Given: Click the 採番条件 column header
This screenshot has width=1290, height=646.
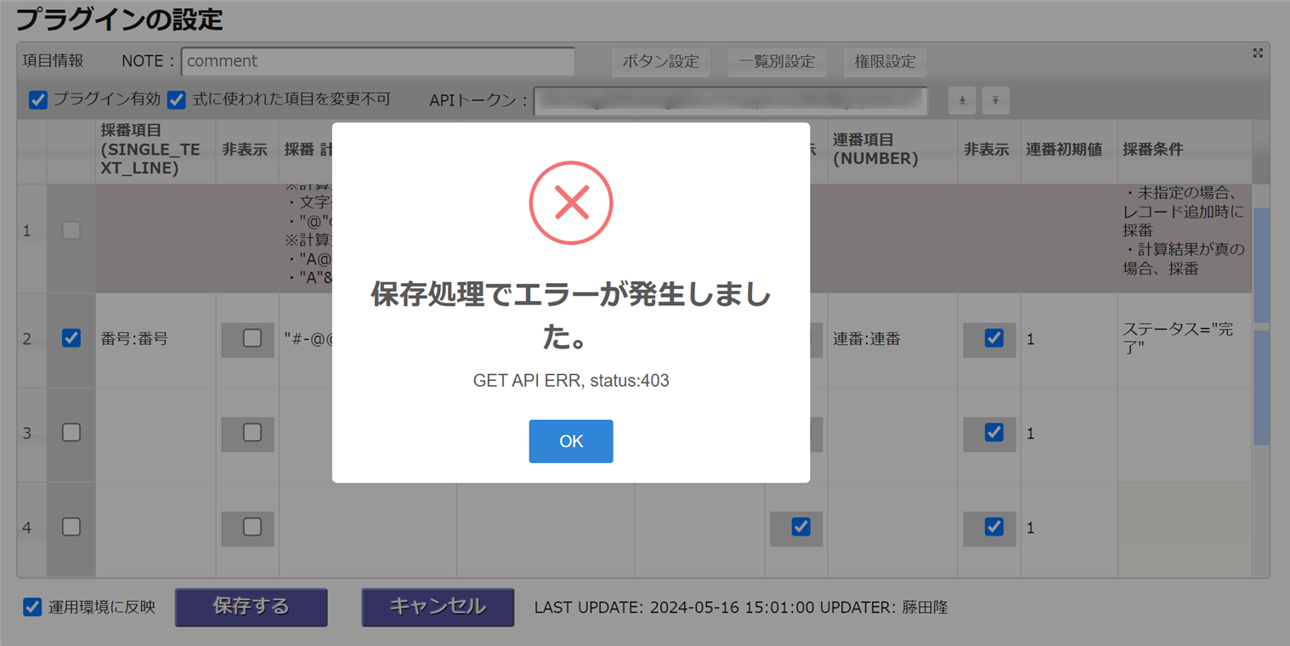Looking at the screenshot, I should tap(1185, 150).
